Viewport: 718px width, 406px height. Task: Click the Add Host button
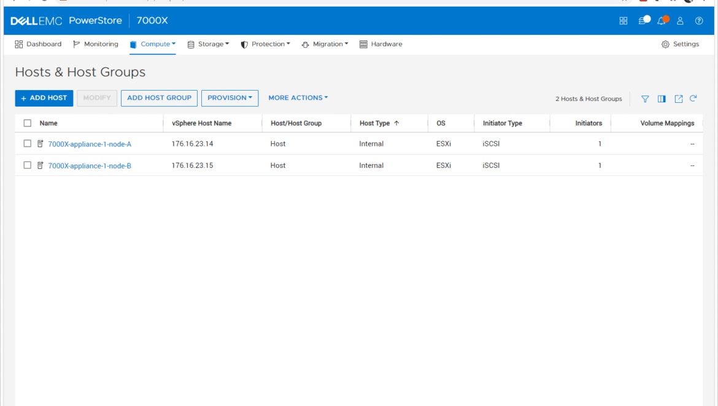tap(44, 98)
